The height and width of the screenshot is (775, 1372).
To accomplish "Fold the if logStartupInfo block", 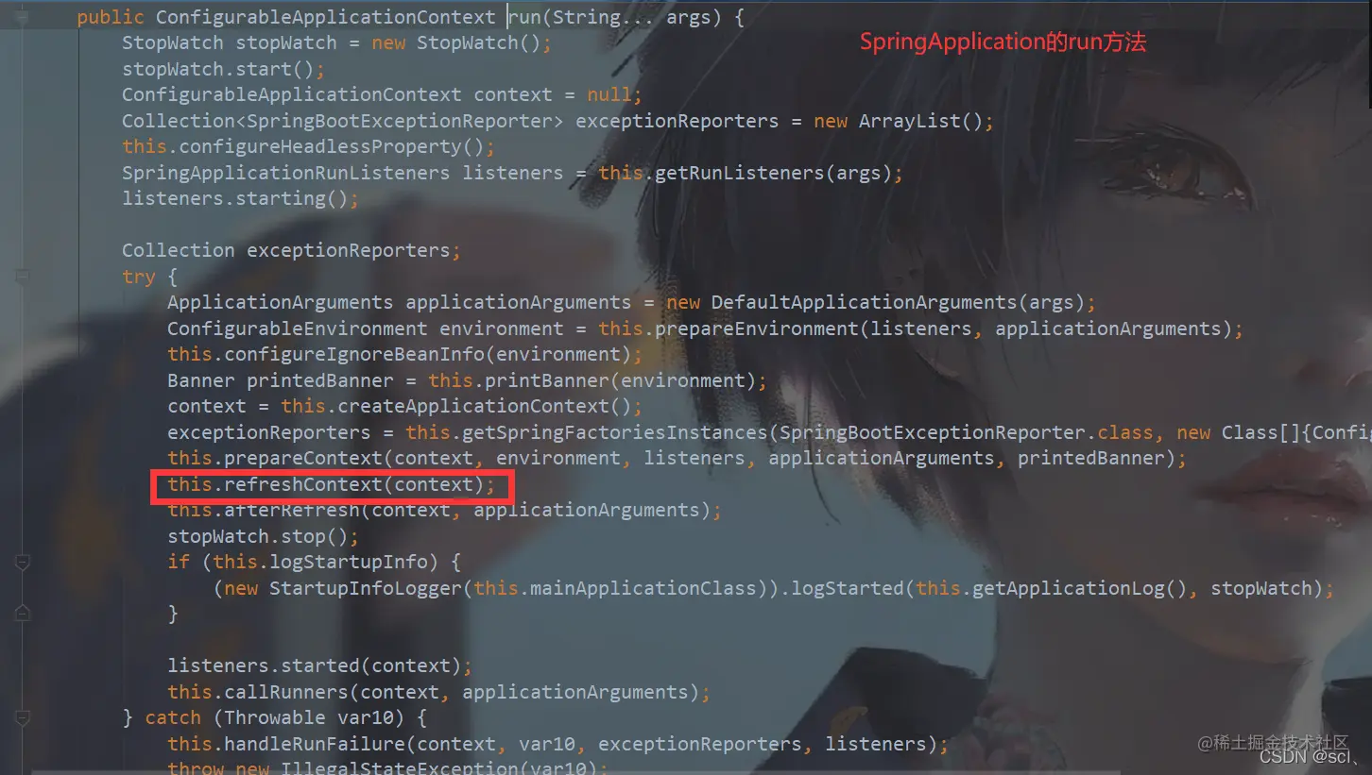I will 23,562.
